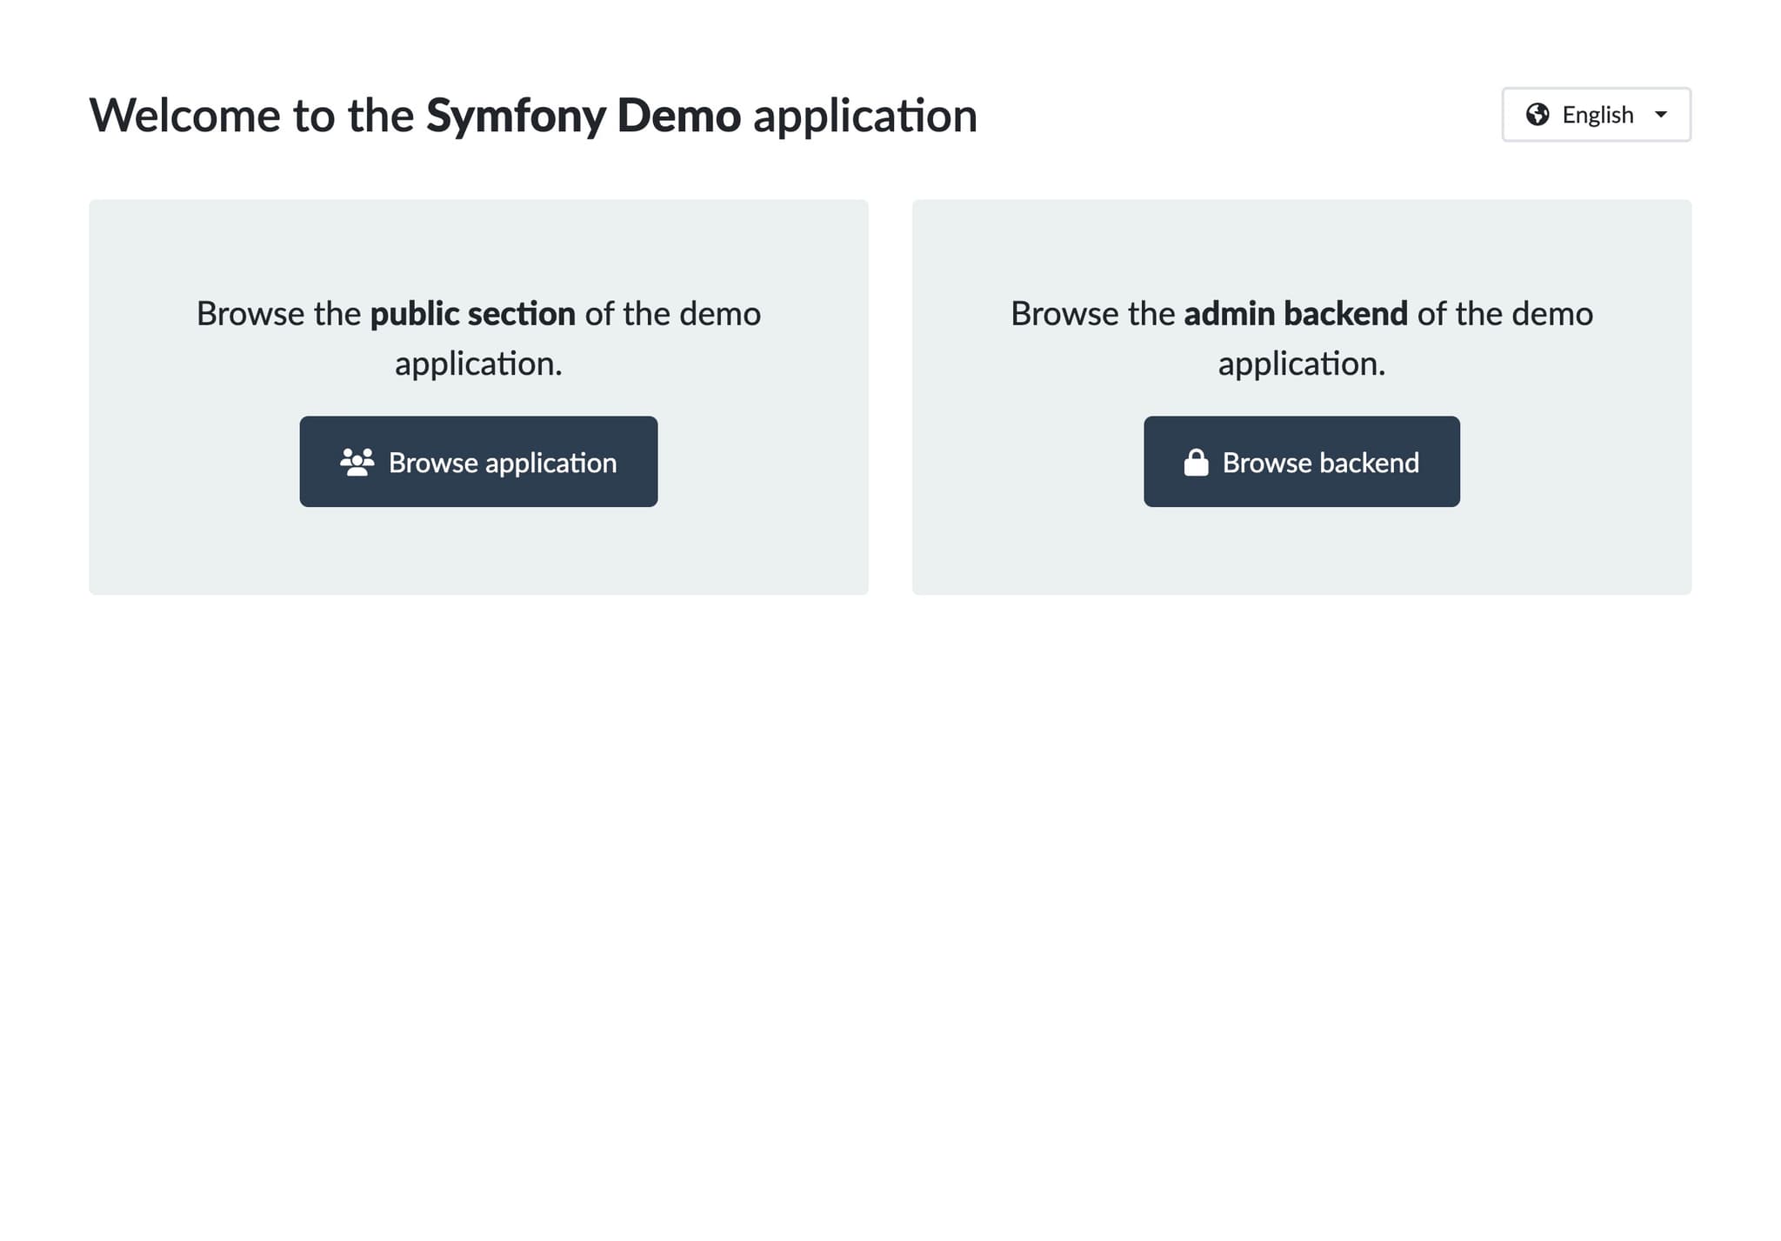
Task: Click 'application.' text in the right card
Action: 1301,364
